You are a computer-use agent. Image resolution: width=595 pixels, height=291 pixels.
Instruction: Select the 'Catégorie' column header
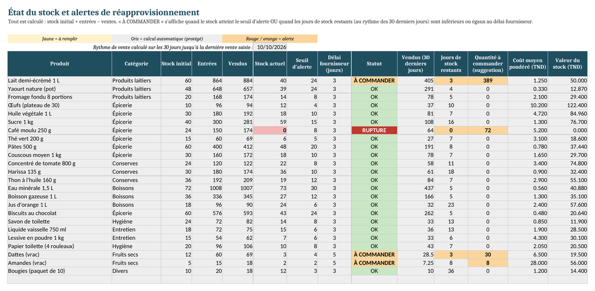pos(136,63)
